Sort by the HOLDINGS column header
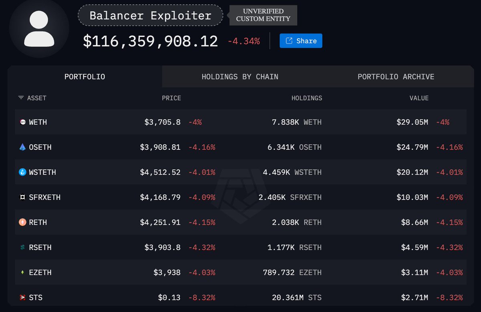The width and height of the screenshot is (481, 312). (x=307, y=98)
